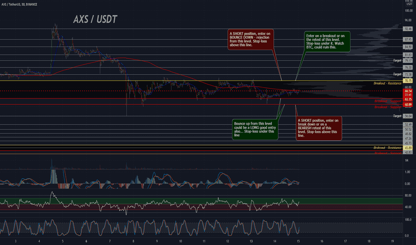Open the green 'Enter on a breakout' note
This screenshot has width=416, height=245.
point(327,41)
